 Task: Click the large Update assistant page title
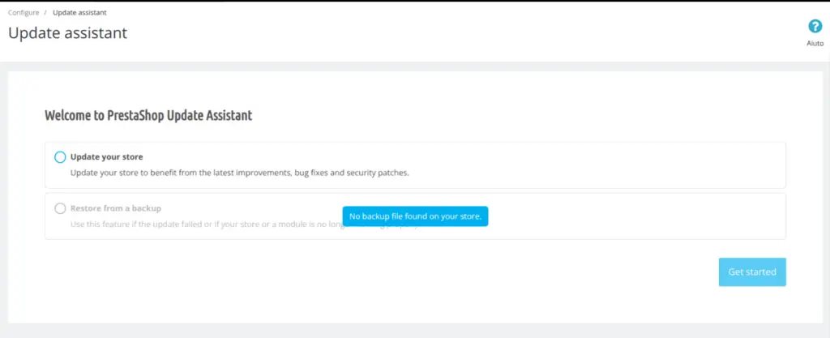point(67,33)
